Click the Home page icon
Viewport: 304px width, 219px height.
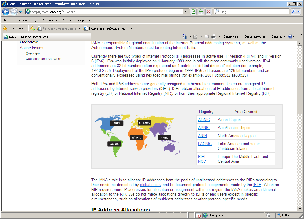(x=185, y=36)
